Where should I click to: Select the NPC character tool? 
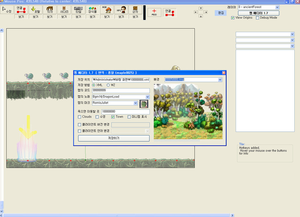121,10
